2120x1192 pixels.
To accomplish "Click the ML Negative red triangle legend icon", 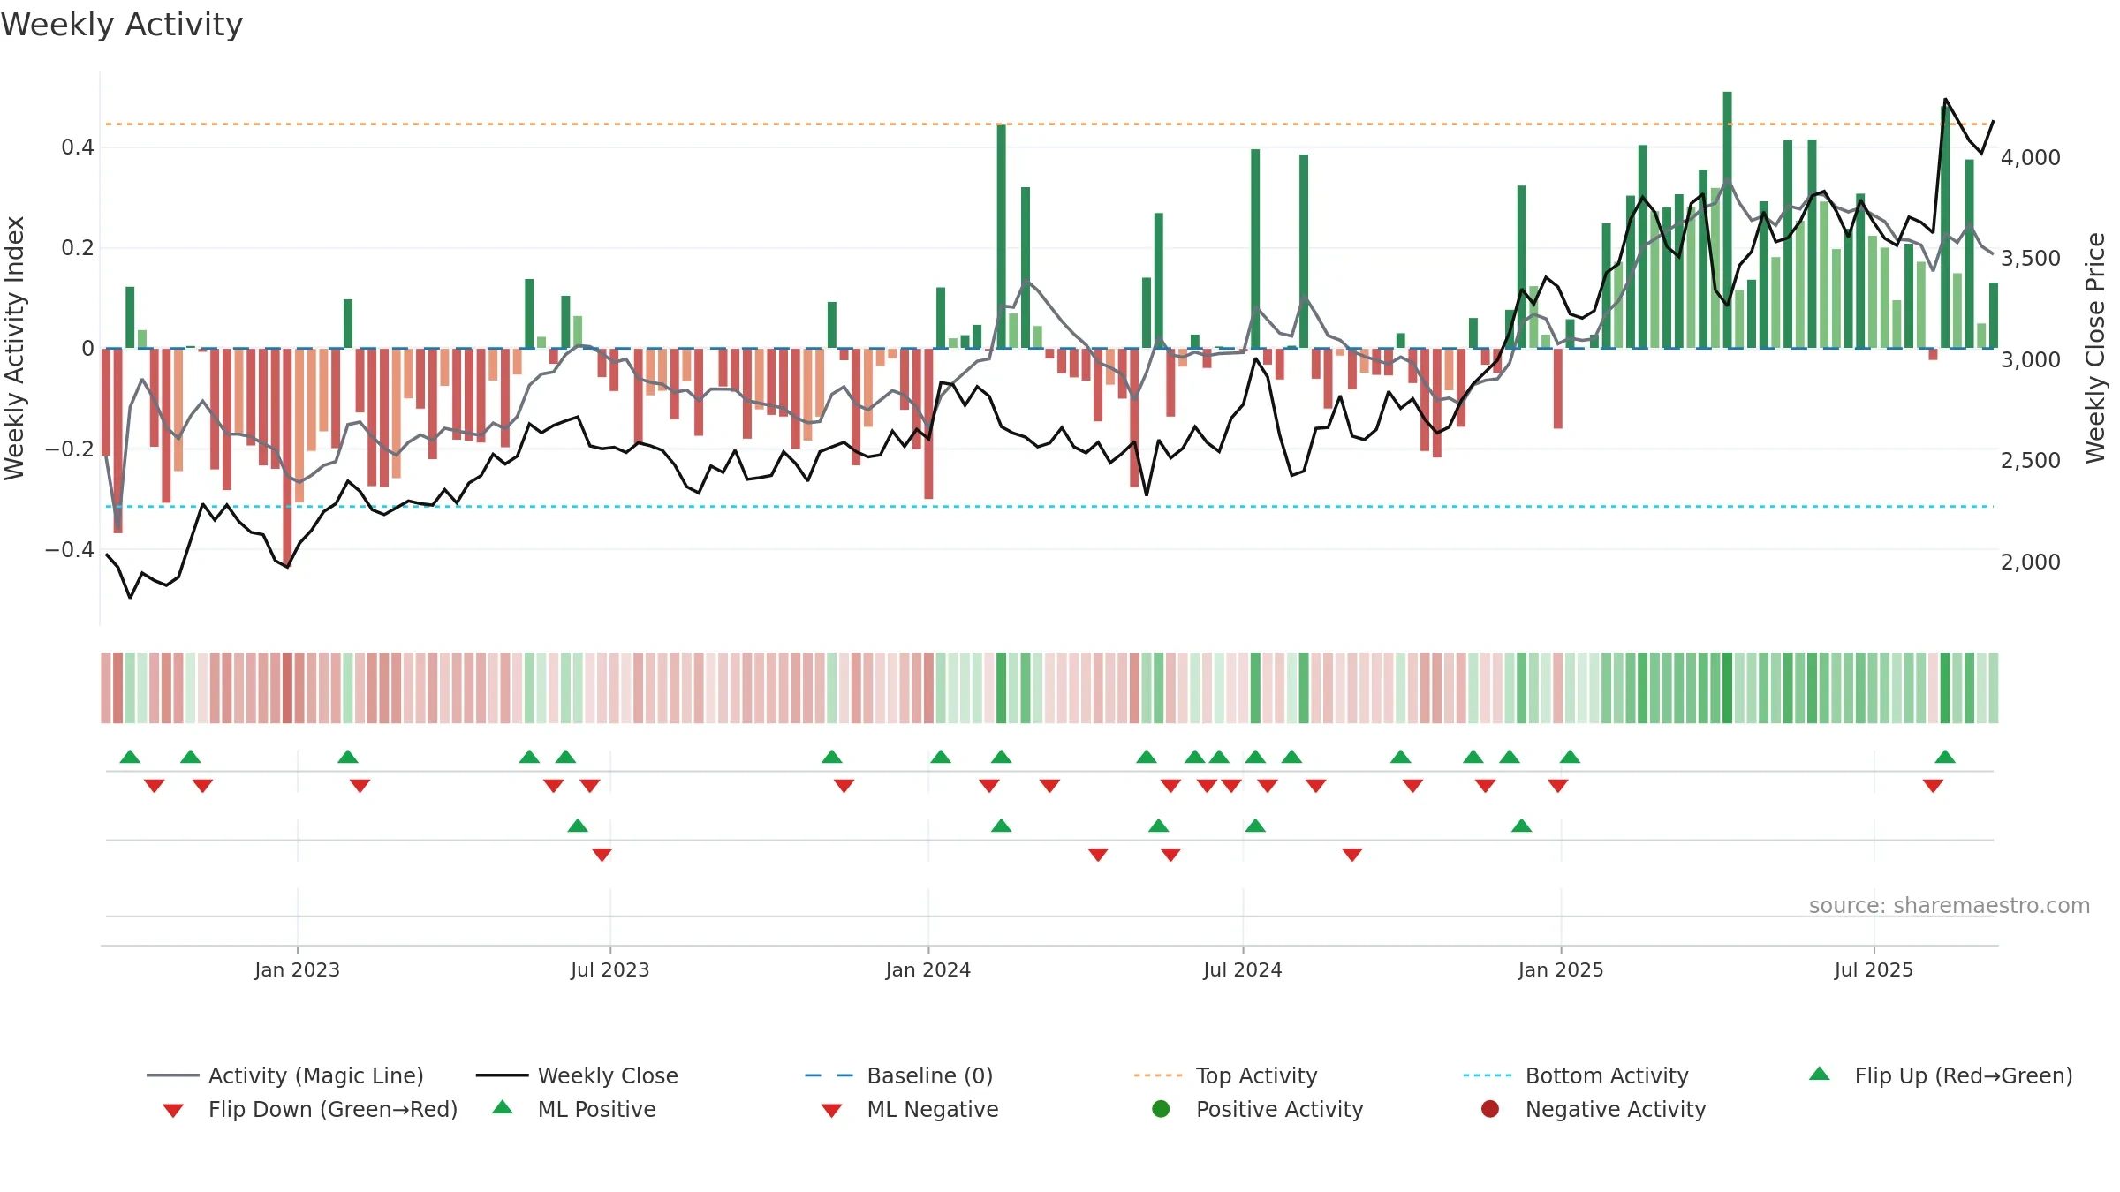I will click(831, 1111).
